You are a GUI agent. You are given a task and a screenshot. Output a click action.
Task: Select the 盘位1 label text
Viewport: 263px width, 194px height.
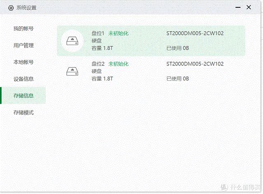click(98, 34)
